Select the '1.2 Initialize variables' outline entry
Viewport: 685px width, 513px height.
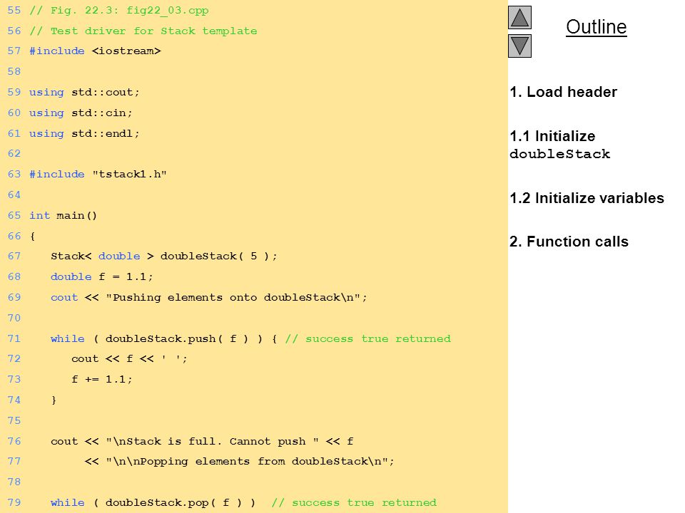587,198
